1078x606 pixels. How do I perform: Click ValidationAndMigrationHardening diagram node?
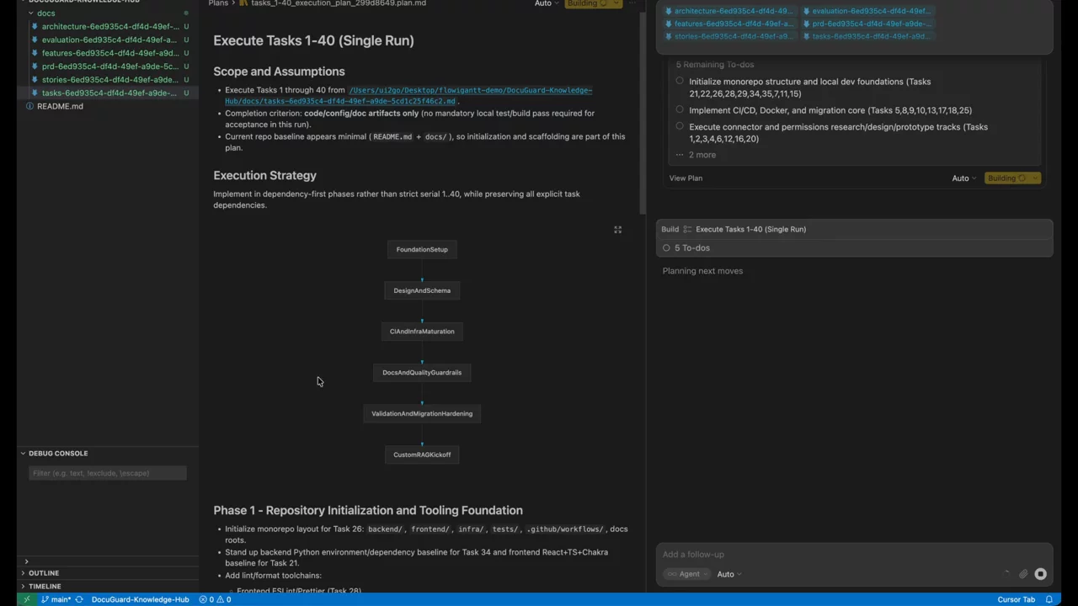pos(422,413)
